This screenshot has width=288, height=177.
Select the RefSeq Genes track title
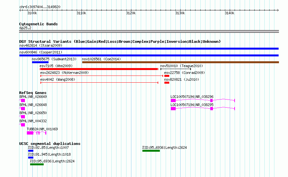coord(33,93)
